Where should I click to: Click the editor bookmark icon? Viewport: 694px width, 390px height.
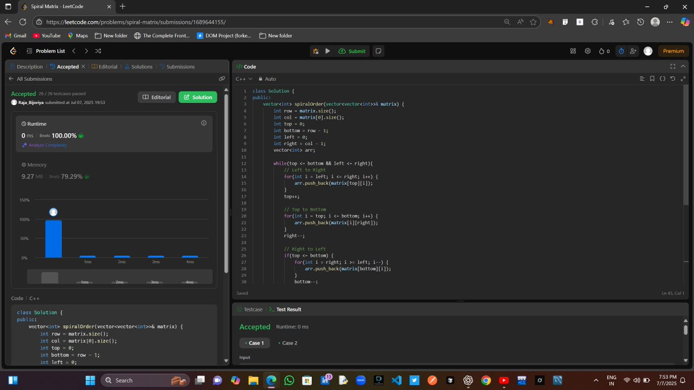pos(652,79)
